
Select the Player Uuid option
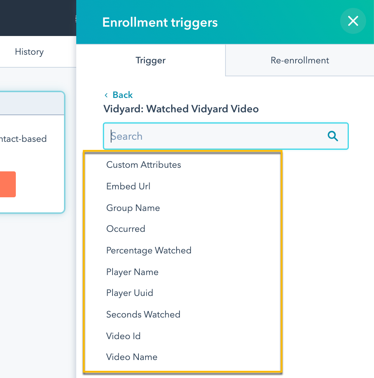pyautogui.click(x=129, y=293)
